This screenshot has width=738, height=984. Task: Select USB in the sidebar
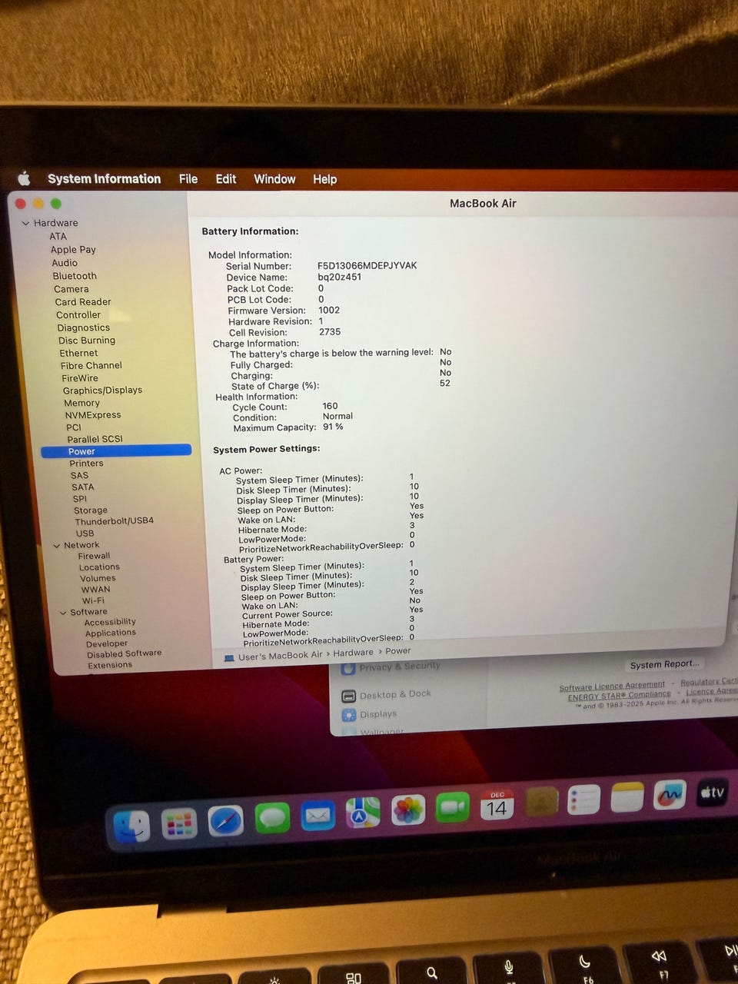(x=85, y=534)
